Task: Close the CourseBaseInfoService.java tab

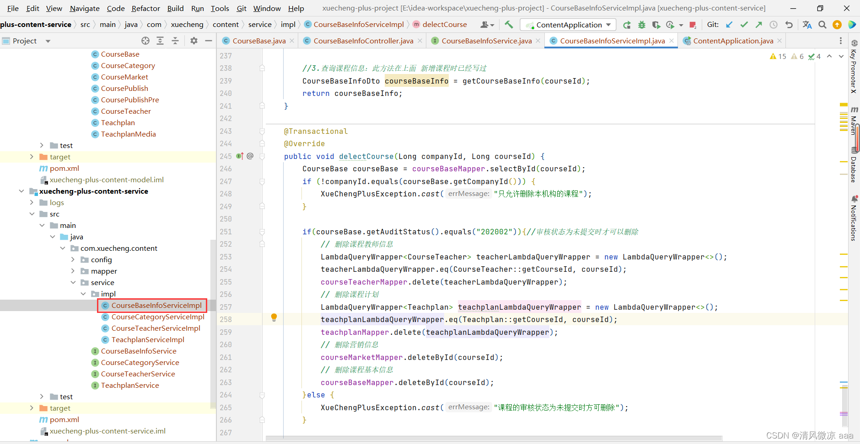Action: (538, 41)
